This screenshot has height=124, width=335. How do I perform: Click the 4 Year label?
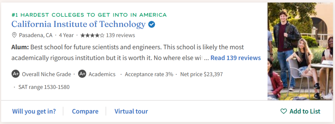click(66, 35)
